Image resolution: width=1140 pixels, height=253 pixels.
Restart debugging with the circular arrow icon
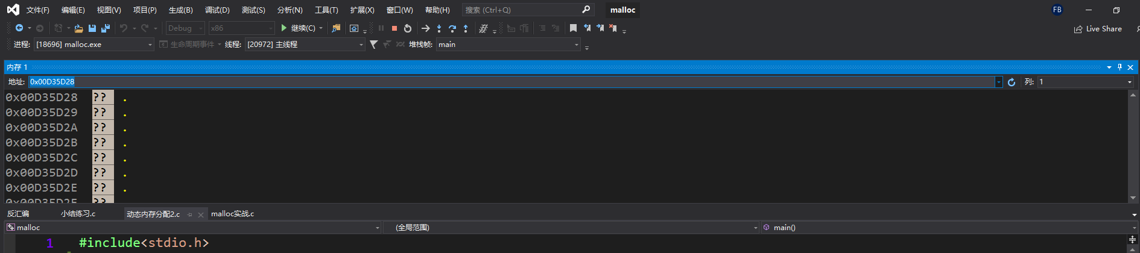pos(408,28)
